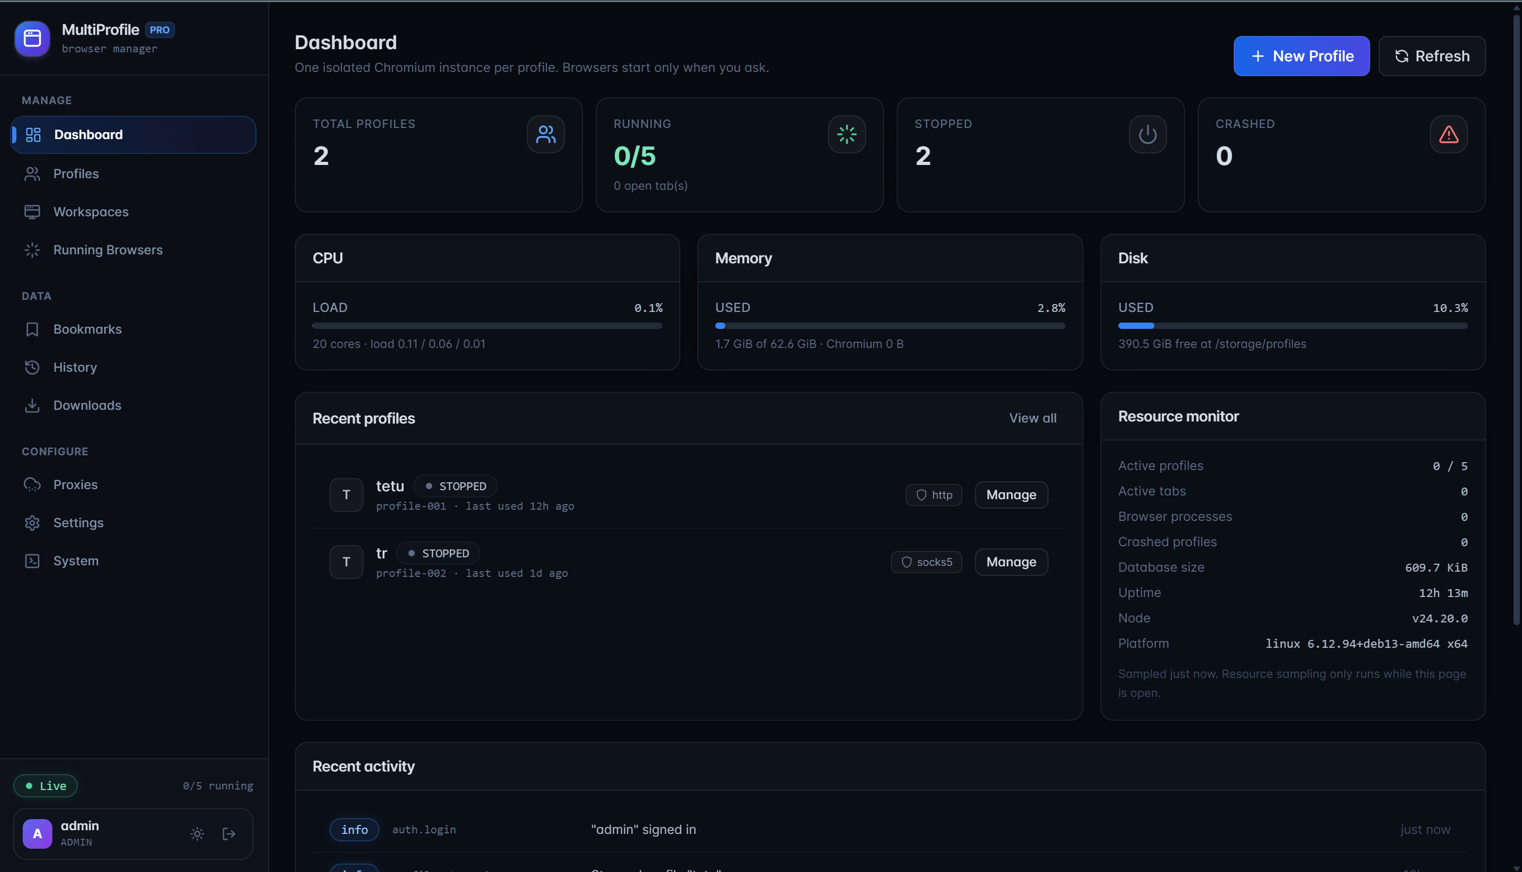Screen dimensions: 1522x872
Task: Click the shield http proxy badge for tetu
Action: click(934, 494)
